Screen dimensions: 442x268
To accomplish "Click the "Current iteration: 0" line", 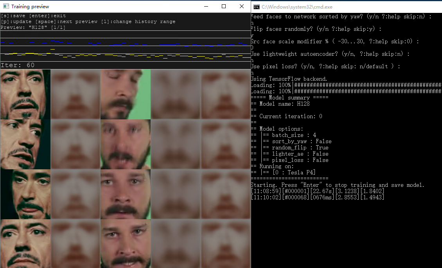I will point(287,116).
